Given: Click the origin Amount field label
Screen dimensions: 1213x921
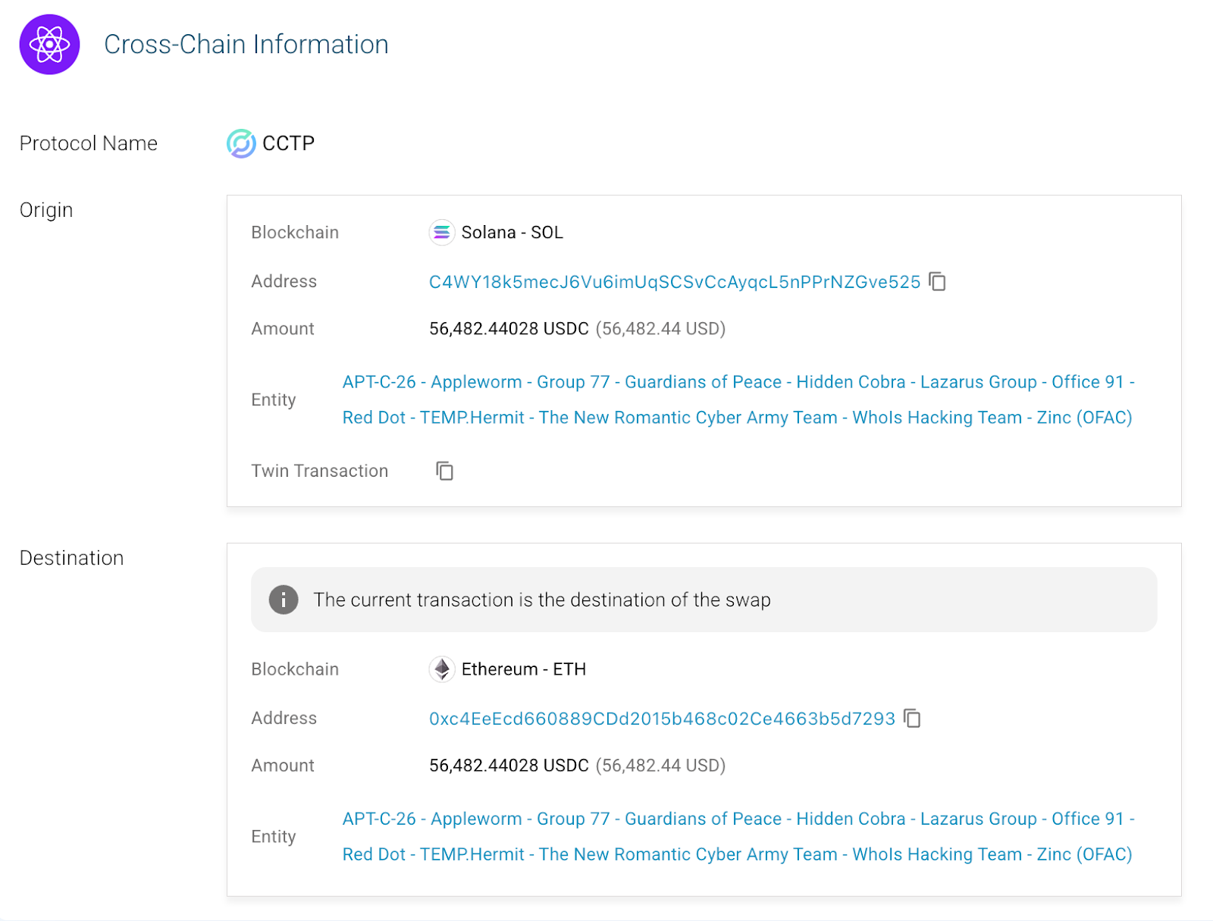Looking at the screenshot, I should coord(283,329).
